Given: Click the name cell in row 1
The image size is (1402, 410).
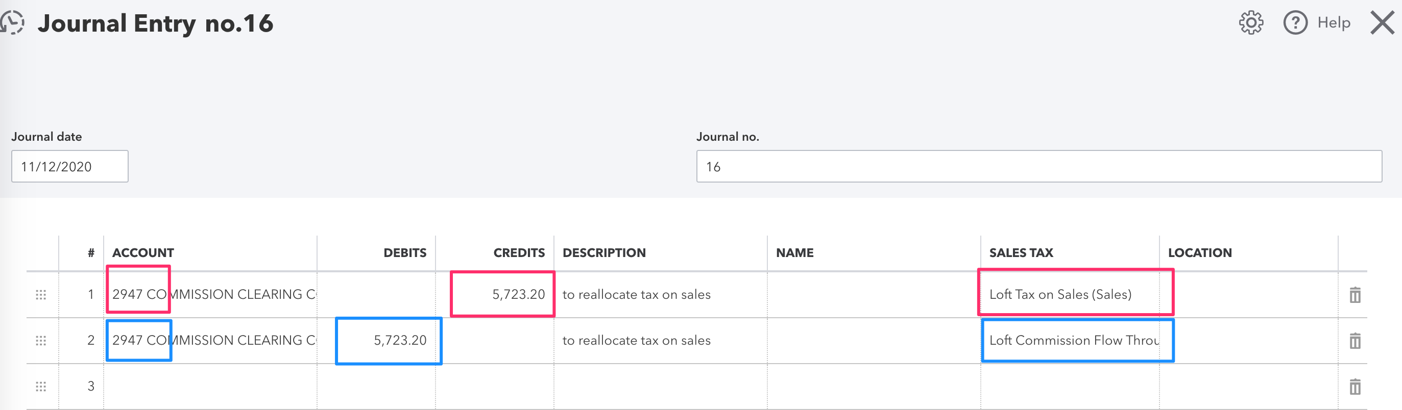Looking at the screenshot, I should 874,295.
